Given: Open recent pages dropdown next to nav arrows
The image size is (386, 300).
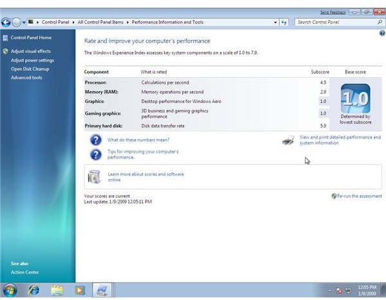Looking at the screenshot, I should click(x=24, y=23).
